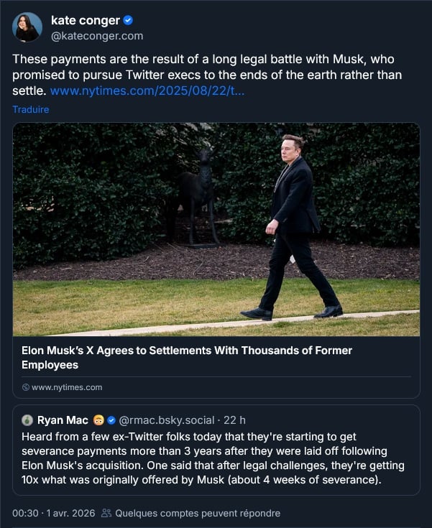
Task: Click Ryan Mac's blue verified badge
Action: click(111, 420)
